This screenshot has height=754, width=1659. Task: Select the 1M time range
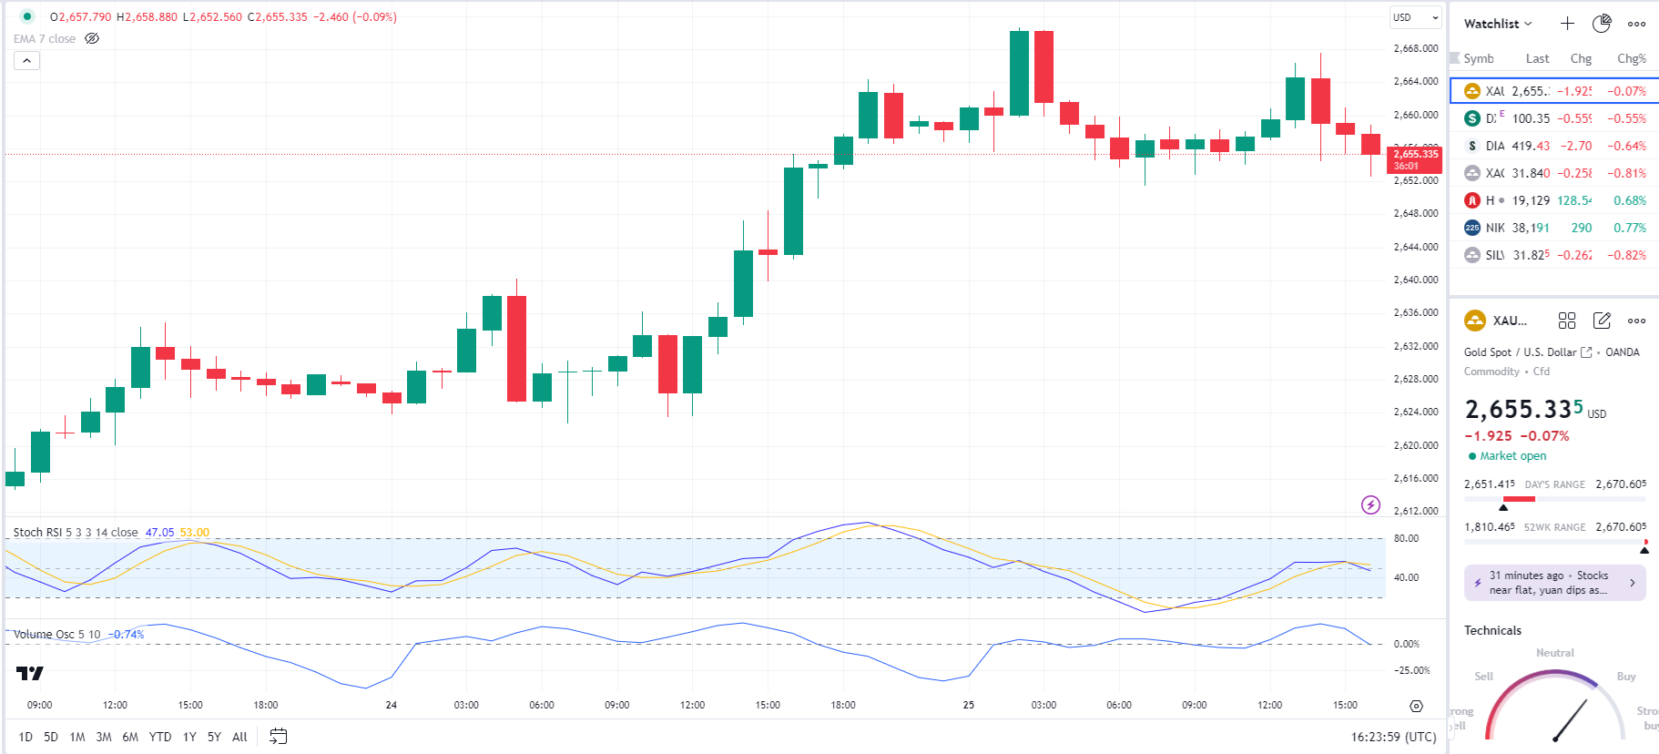click(x=77, y=737)
